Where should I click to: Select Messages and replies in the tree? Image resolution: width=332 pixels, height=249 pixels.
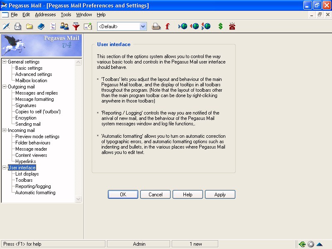pyautogui.click(x=37, y=93)
